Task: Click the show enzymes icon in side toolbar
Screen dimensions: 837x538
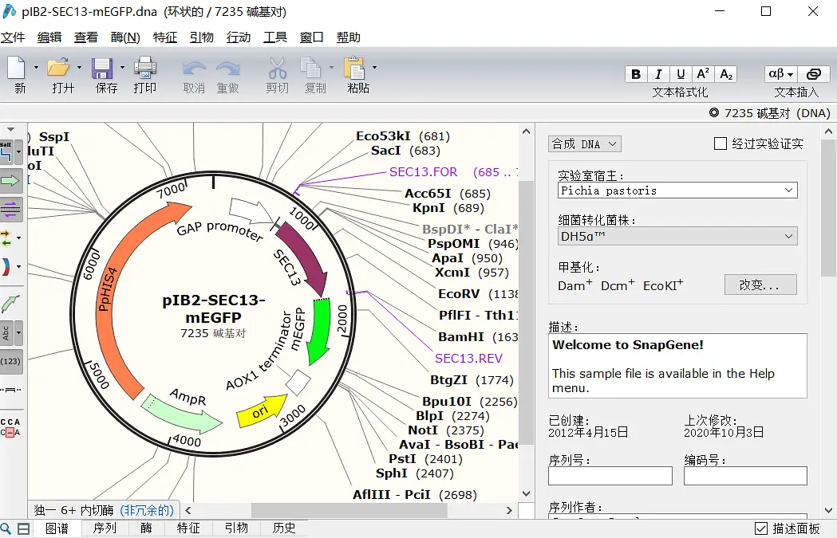Action: 6,152
